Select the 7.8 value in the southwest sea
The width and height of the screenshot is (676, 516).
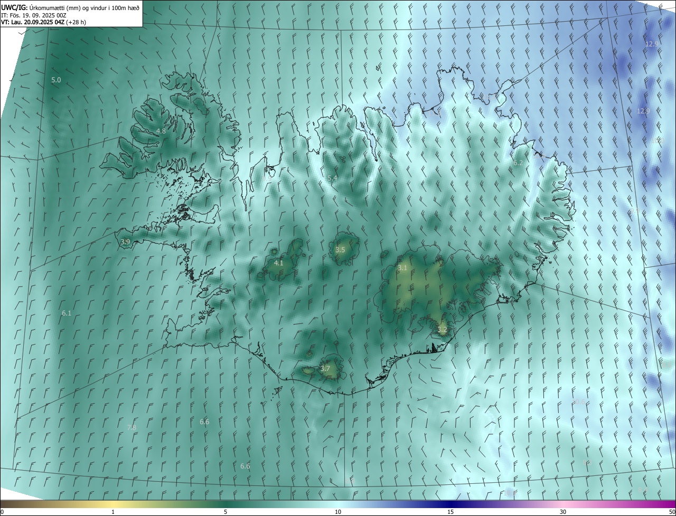(x=132, y=427)
